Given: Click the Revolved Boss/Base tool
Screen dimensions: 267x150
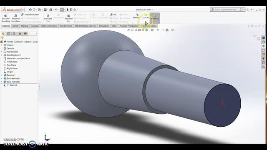Looking at the screenshot, I should [x=15, y=18].
